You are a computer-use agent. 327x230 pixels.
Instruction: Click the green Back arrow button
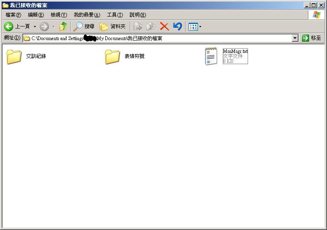click(x=9, y=26)
